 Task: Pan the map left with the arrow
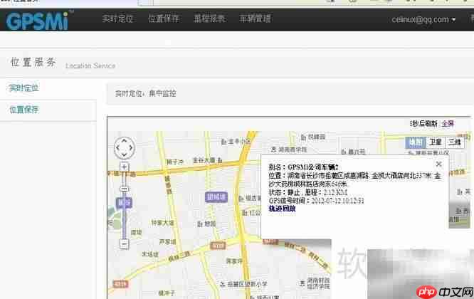[117, 147]
